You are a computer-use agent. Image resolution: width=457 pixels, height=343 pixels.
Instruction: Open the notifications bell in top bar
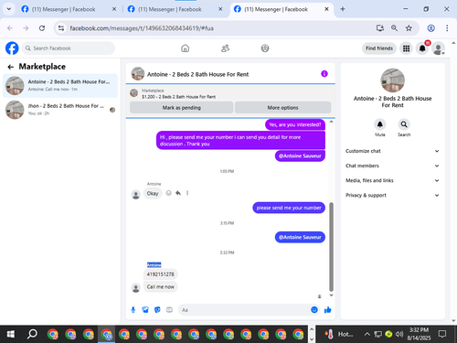click(x=422, y=48)
